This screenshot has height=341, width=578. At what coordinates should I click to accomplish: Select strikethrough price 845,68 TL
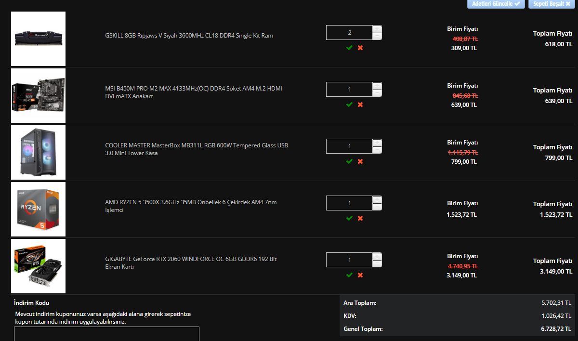465,95
